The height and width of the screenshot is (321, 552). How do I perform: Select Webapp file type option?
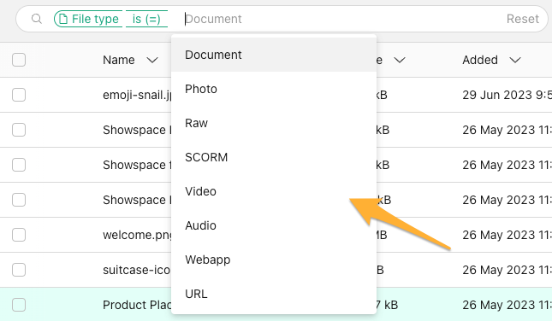(274, 260)
